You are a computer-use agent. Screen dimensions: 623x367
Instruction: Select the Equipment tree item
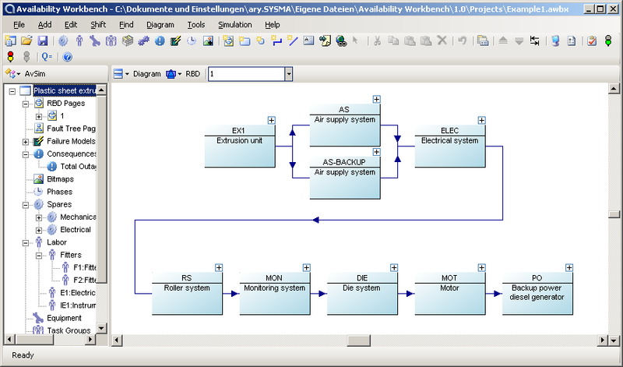click(x=64, y=318)
